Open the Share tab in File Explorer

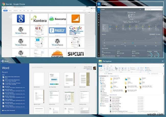tap(108, 66)
